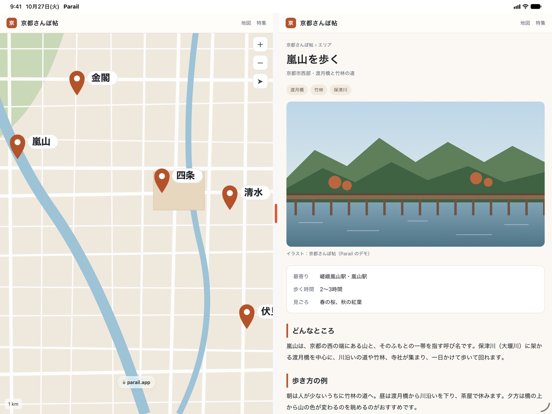Open the エリア breadcrumb link
The width and height of the screenshot is (552, 414).
click(x=325, y=45)
